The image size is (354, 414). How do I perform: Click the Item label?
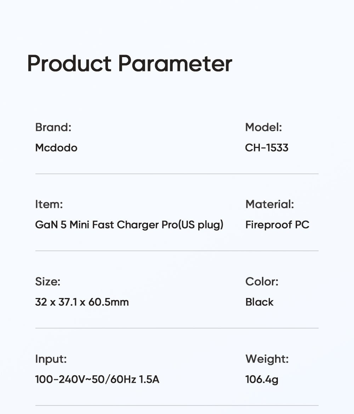[x=49, y=204]
